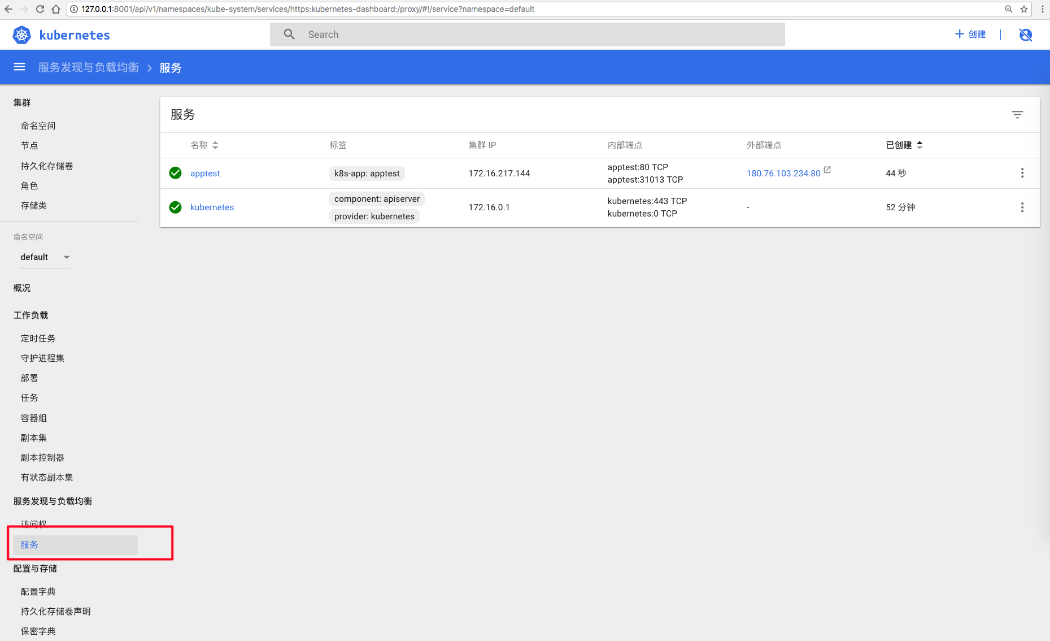Open the actions menu for the apptest row

tap(1022, 173)
